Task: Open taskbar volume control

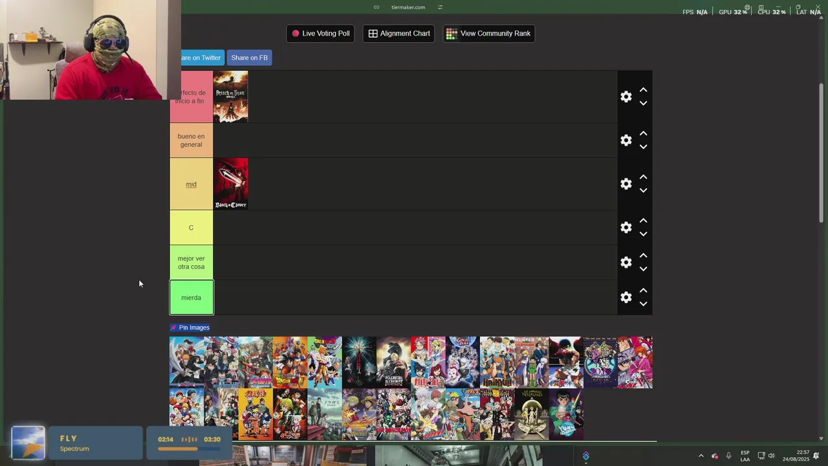Action: tap(771, 456)
